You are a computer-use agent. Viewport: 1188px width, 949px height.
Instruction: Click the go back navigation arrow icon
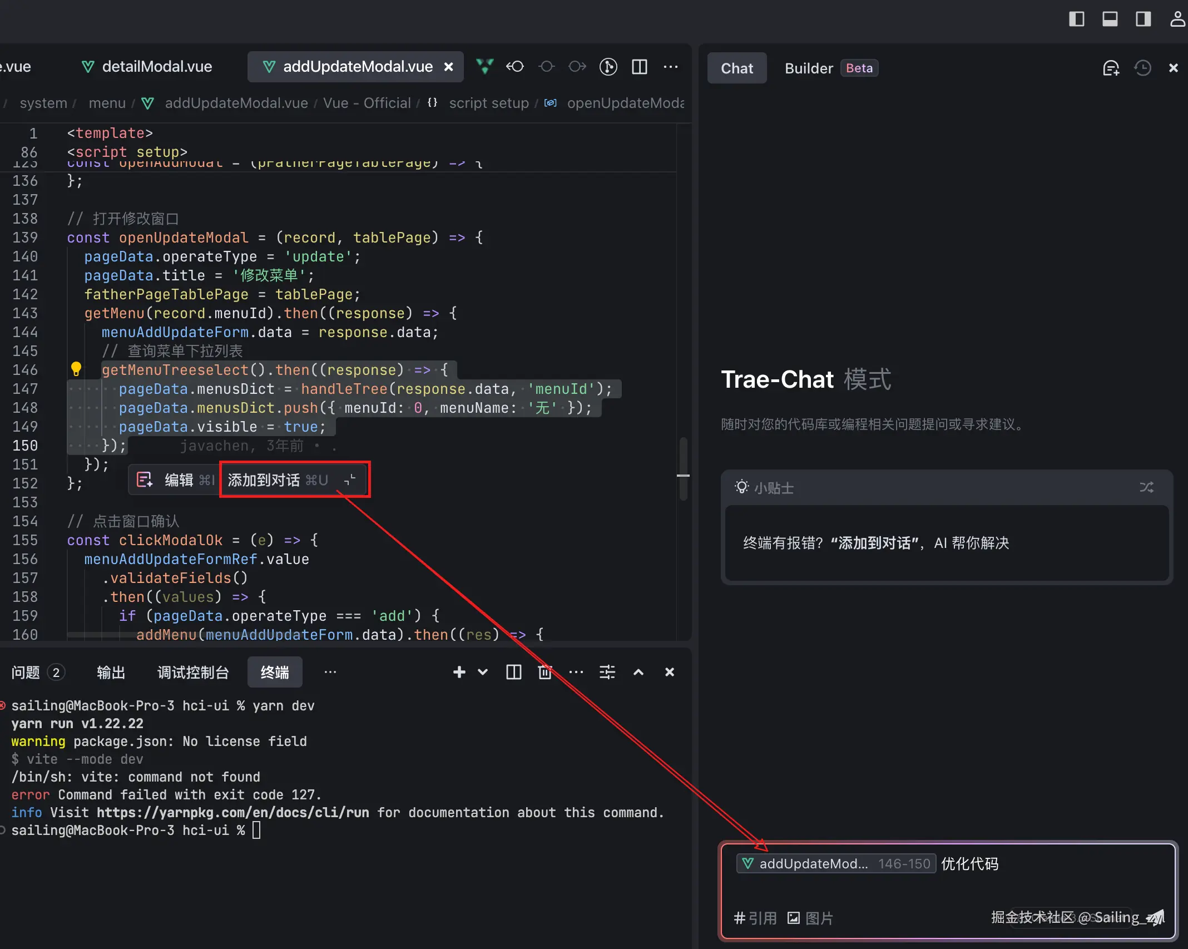click(x=515, y=67)
